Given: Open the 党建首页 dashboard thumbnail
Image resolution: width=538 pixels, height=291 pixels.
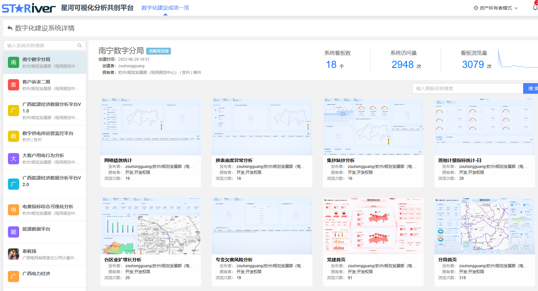Looking at the screenshot, I should tap(373, 226).
